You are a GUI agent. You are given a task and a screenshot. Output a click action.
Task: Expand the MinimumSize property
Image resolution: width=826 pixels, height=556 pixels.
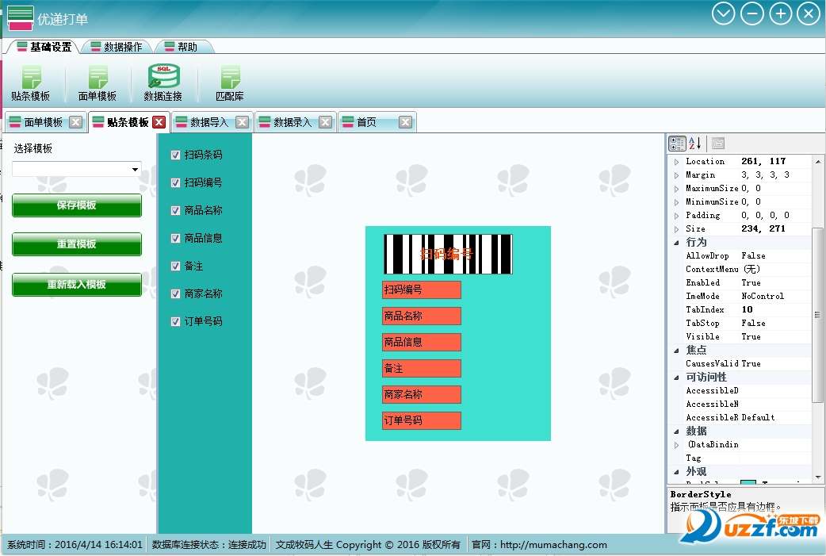[677, 202]
